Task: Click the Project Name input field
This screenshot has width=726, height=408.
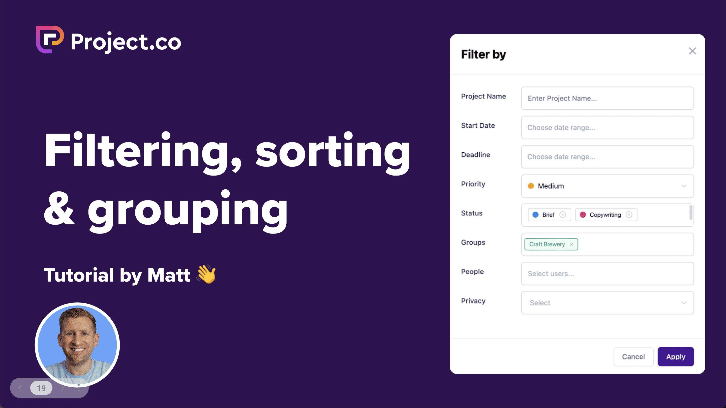Action: [x=607, y=98]
